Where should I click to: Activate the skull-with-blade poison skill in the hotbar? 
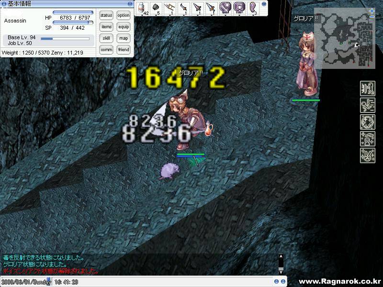(225, 8)
